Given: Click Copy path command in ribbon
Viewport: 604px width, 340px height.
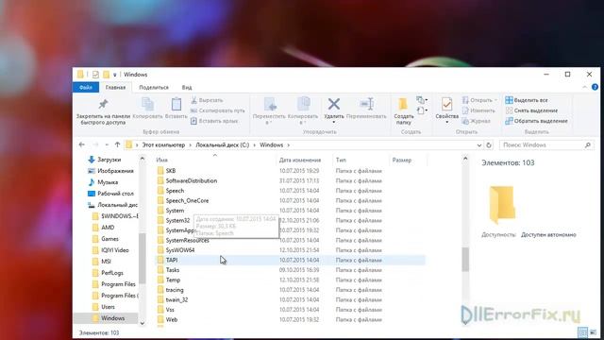Looking at the screenshot, I should click(x=218, y=110).
